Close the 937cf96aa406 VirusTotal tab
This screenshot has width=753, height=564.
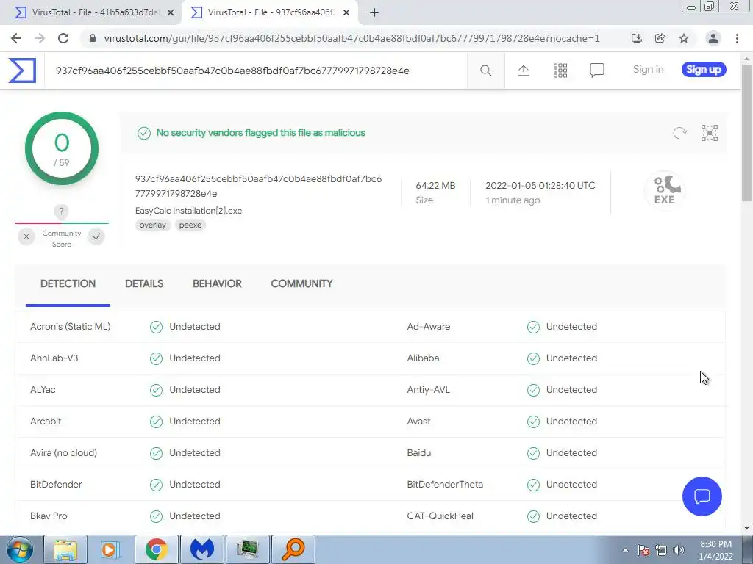point(346,12)
